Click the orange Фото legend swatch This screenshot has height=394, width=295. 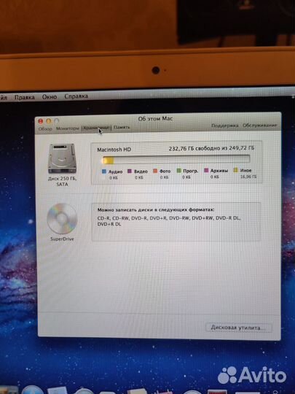pos(155,171)
